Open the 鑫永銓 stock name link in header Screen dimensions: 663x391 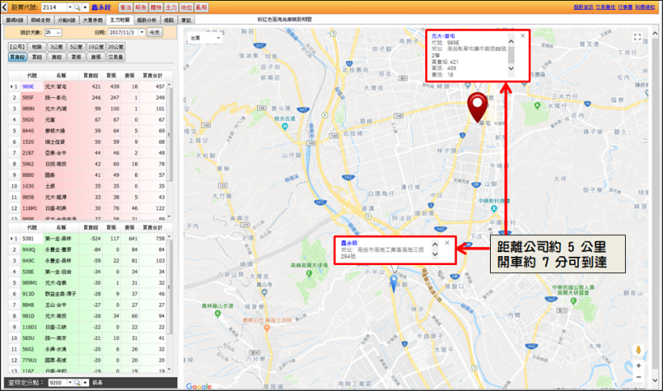coord(101,7)
